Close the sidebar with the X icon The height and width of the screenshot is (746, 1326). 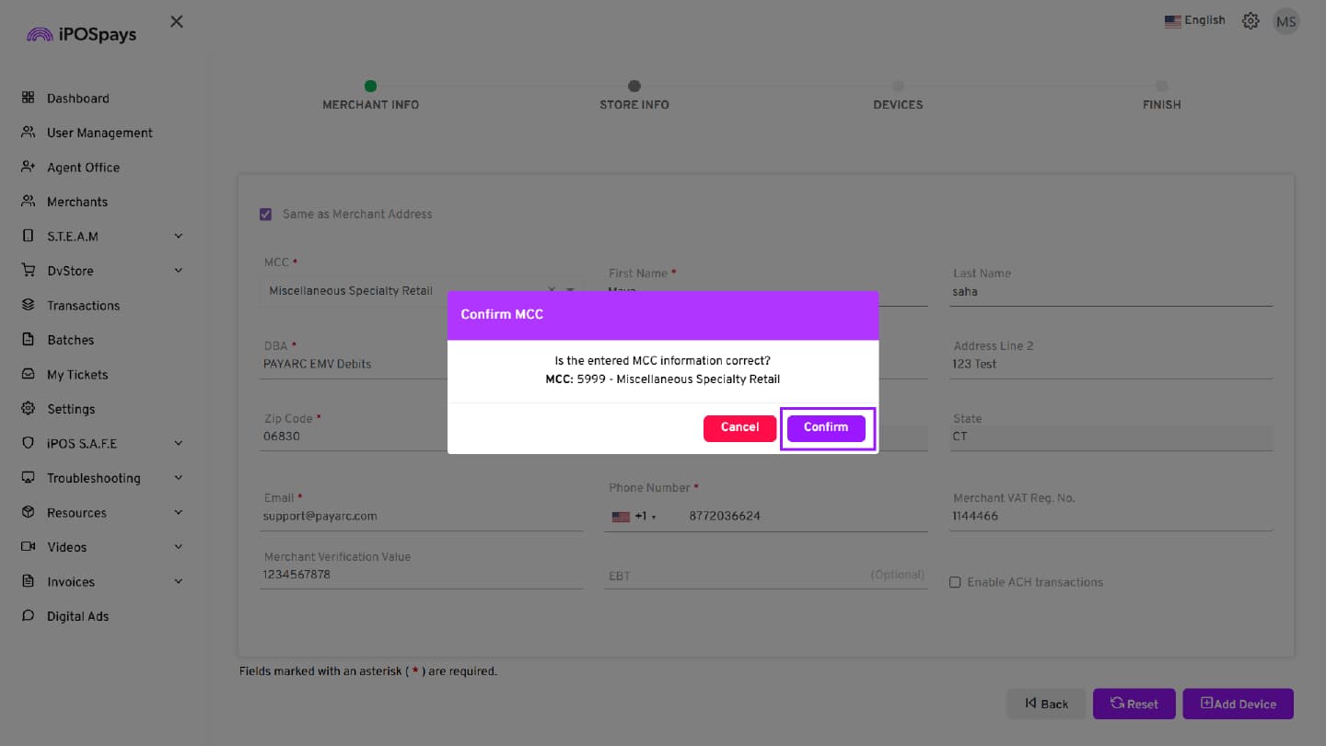point(177,21)
